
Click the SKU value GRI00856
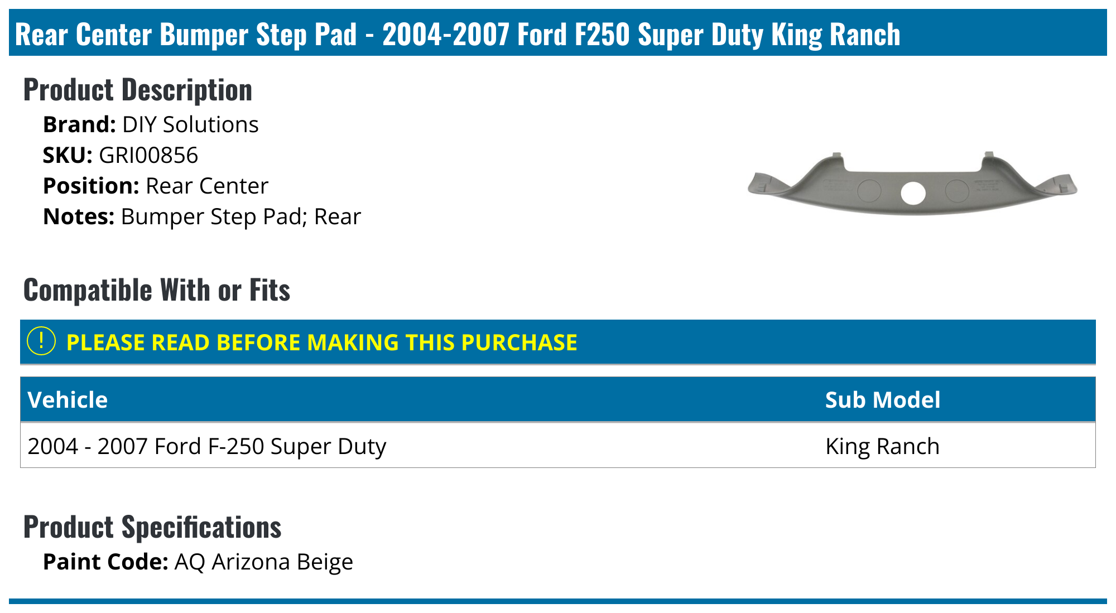click(148, 155)
